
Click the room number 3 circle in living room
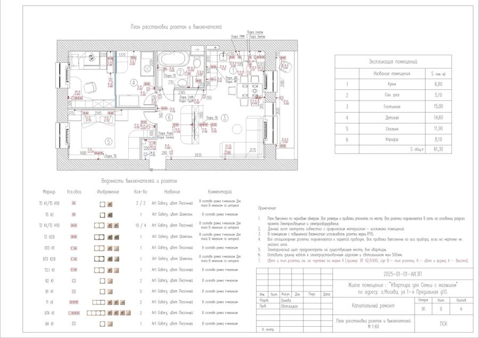tap(225, 118)
